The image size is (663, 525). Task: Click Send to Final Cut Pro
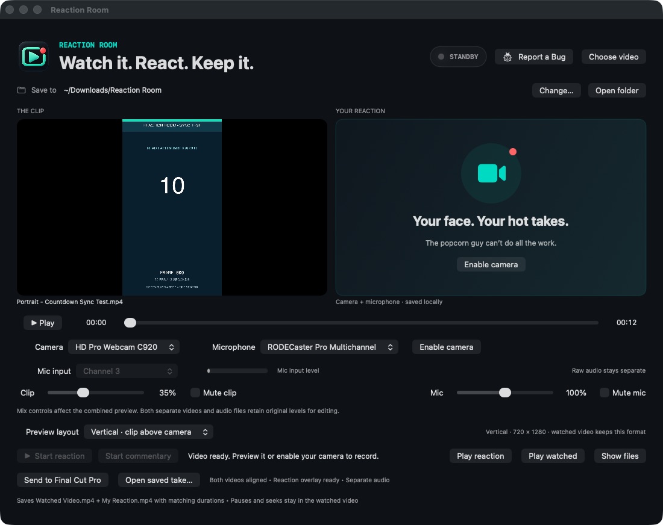click(63, 480)
